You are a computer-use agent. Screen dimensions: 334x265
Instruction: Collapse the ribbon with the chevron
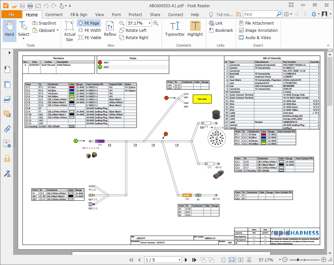point(328,45)
